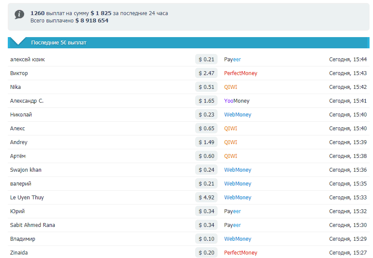Click the $ 0.65 amount badge

(206, 128)
